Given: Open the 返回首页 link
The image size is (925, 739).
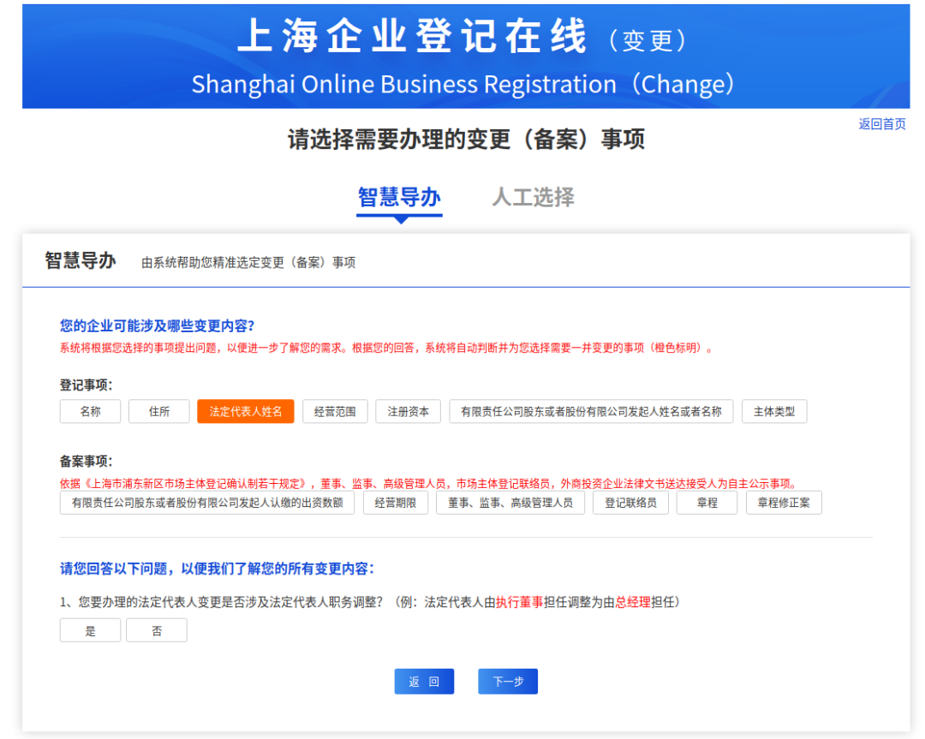Looking at the screenshot, I should (882, 124).
